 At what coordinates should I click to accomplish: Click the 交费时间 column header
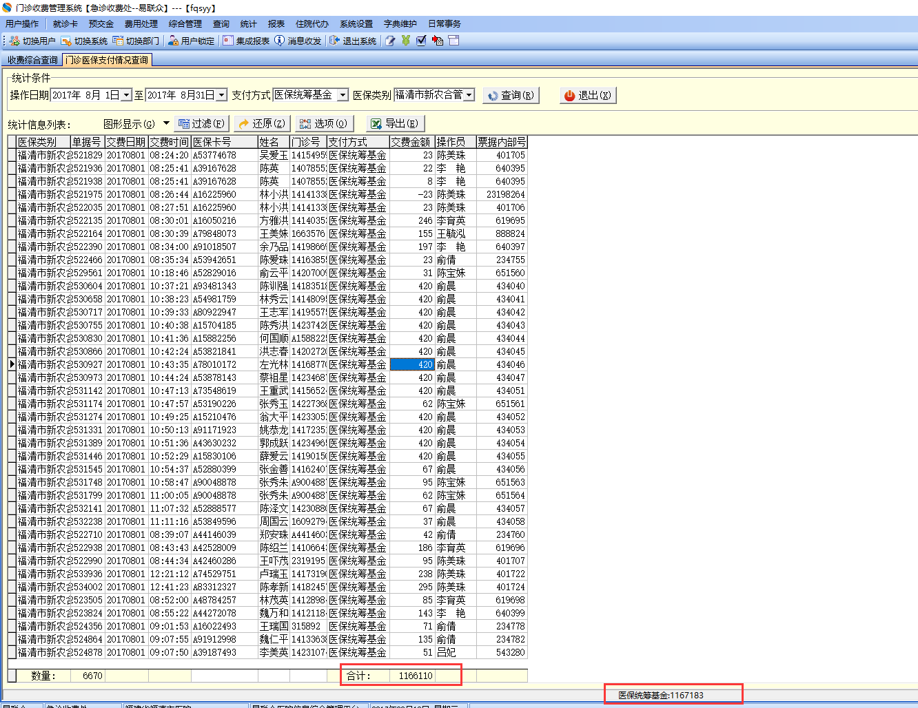(x=170, y=142)
